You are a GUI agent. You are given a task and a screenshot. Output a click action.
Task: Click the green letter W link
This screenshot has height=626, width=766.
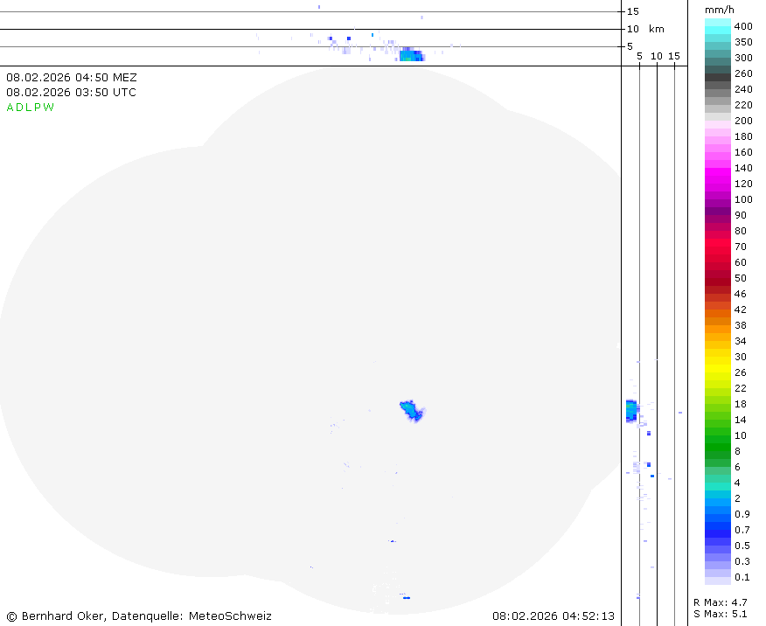[x=49, y=108]
